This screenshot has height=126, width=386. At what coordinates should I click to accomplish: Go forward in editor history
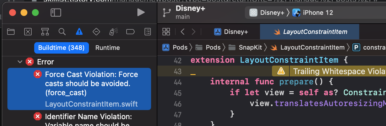pyautogui.click(x=194, y=32)
